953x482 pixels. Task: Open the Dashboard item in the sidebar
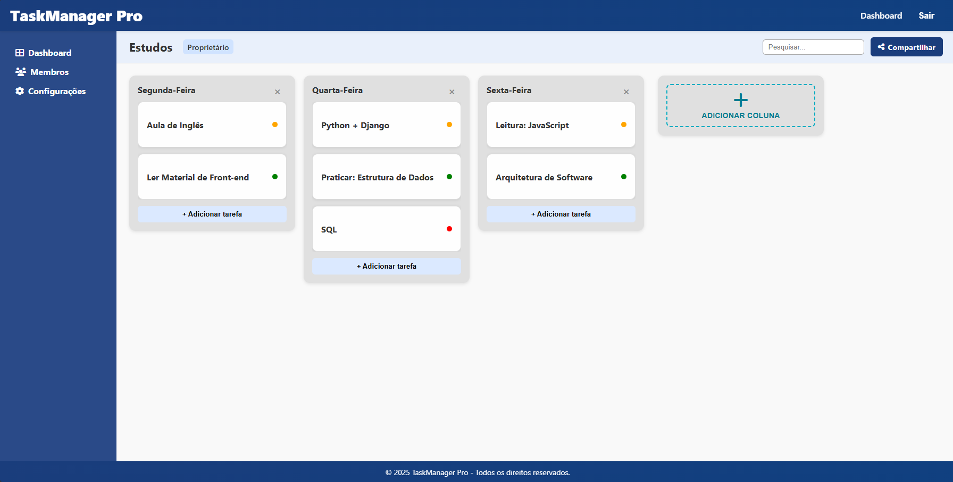pyautogui.click(x=44, y=53)
